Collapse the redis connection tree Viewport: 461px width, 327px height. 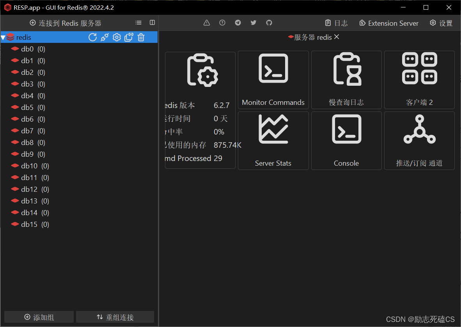(3, 37)
